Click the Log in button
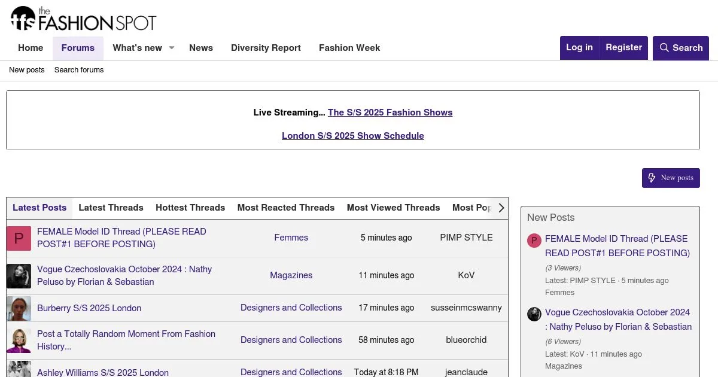 579,48
